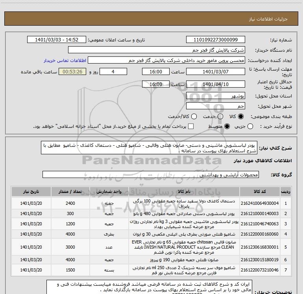Click the price validity date 1401/04/10

click(x=216, y=84)
